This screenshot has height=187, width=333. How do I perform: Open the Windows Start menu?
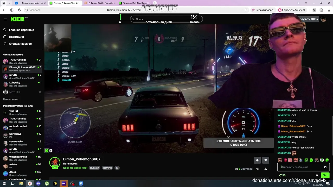(x=4, y=183)
